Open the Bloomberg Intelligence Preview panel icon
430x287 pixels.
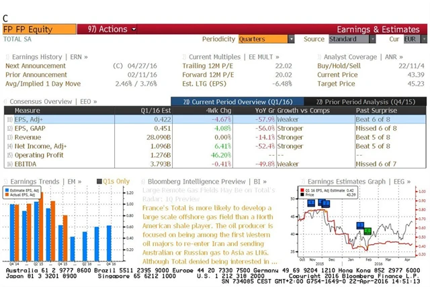coord(145,181)
